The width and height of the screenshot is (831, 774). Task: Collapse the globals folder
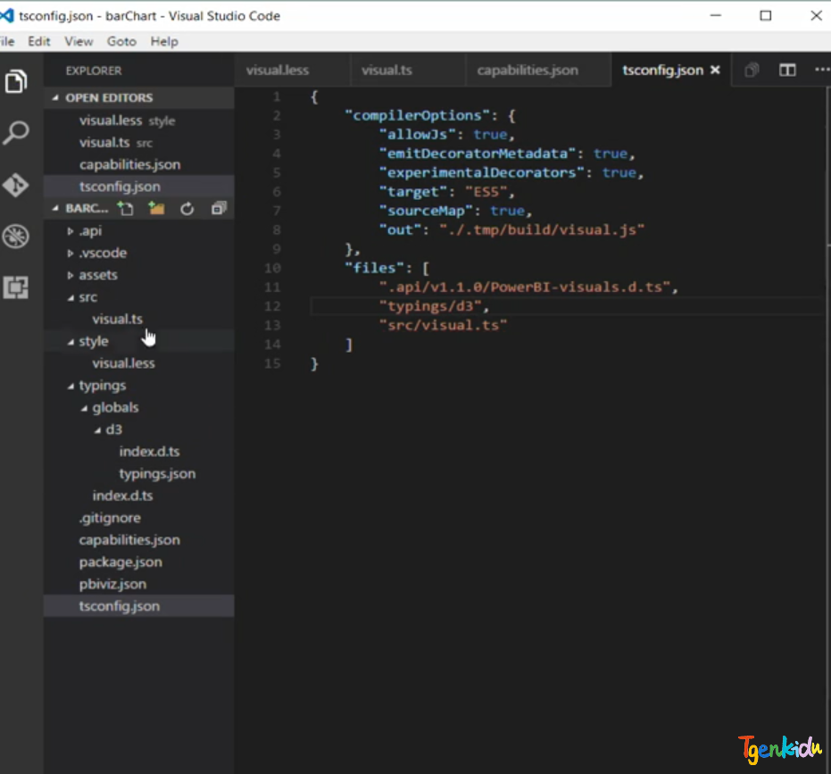pyautogui.click(x=84, y=408)
